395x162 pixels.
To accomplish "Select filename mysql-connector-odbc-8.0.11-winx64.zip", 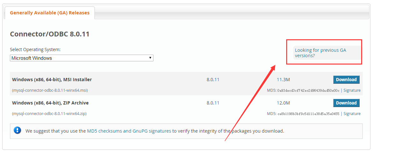I will [x=49, y=114].
